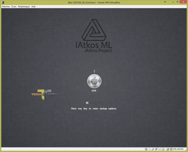Maximize the VirtualBox window
188x152 pixels.
(x=178, y=2)
